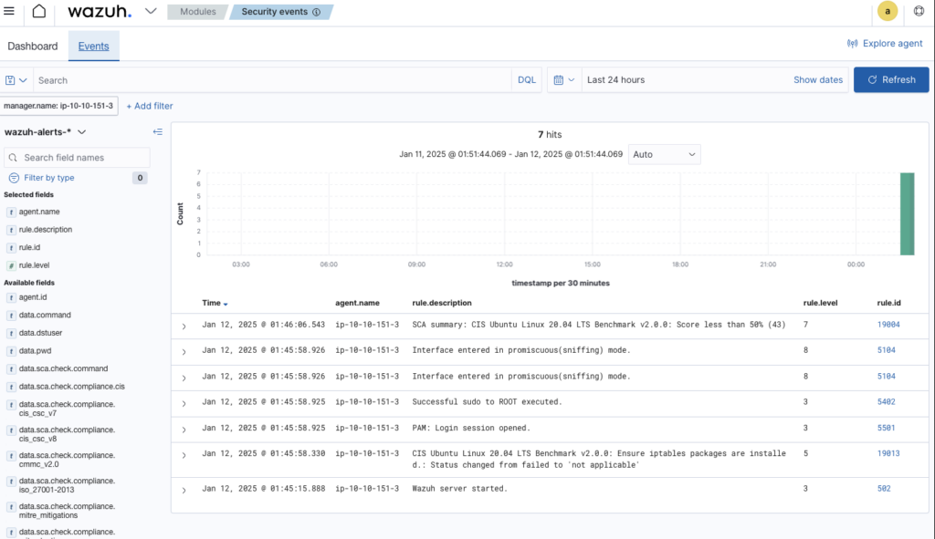The height and width of the screenshot is (539, 935).
Task: Focus the Search field names box
Action: (x=77, y=158)
